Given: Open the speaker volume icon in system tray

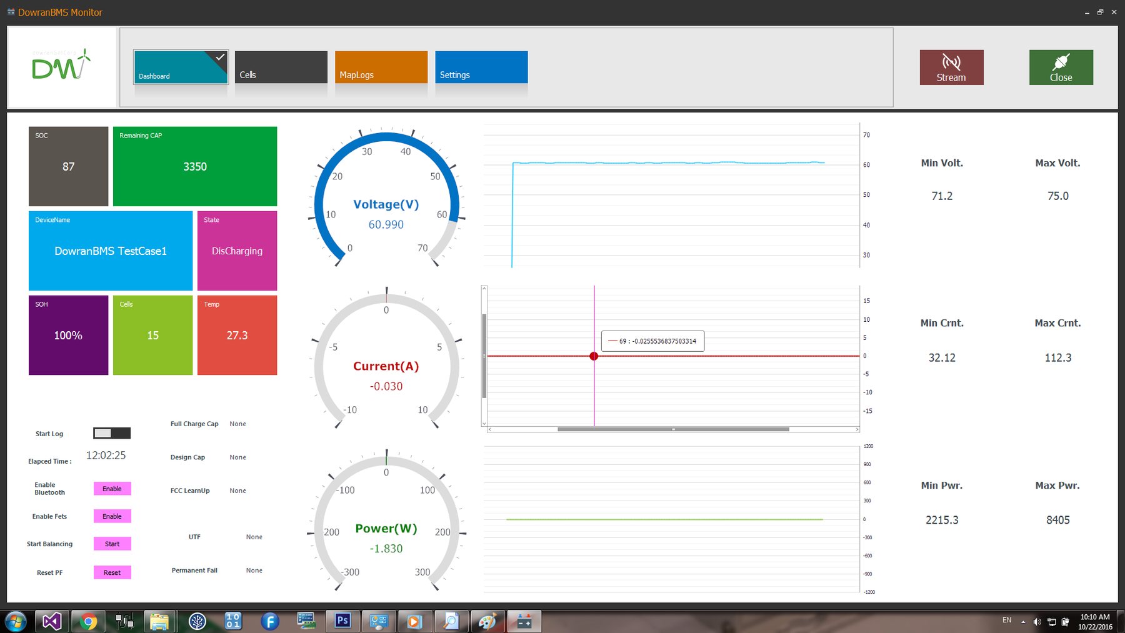Looking at the screenshot, I should 1038,621.
